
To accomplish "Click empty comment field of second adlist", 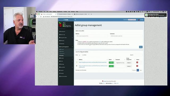I will click(x=120, y=66).
